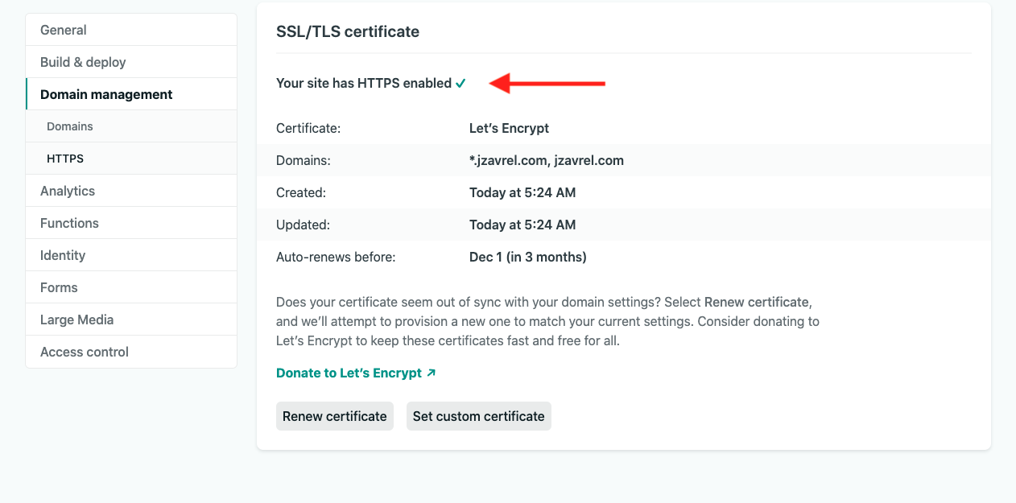Click the green HTTPS enabled checkmark

point(461,83)
